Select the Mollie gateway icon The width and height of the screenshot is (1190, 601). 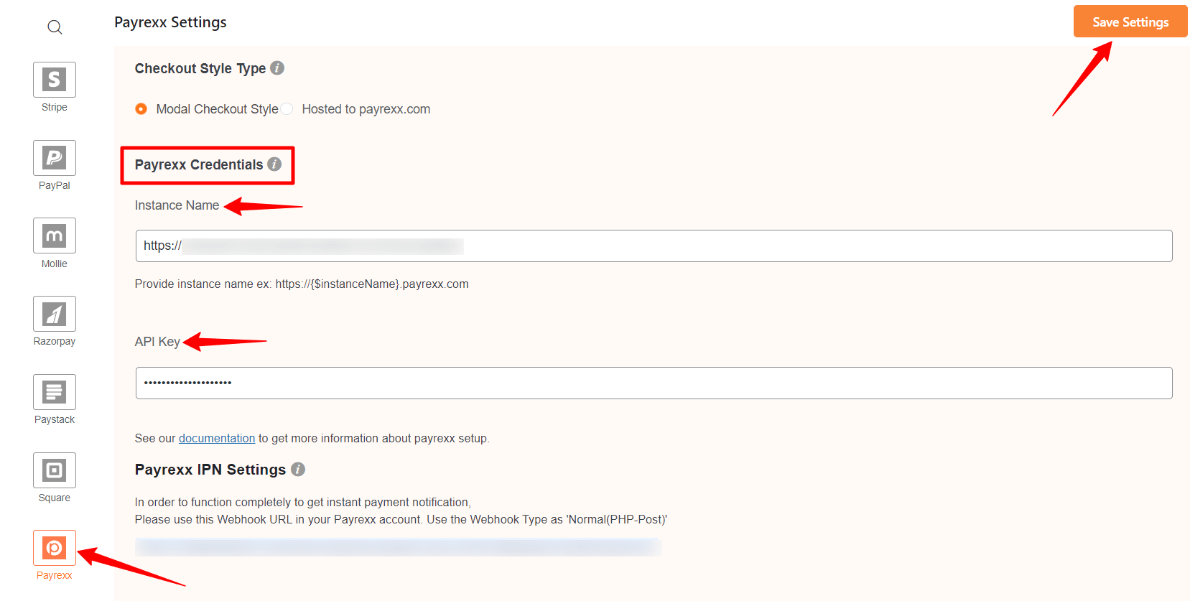click(55, 236)
